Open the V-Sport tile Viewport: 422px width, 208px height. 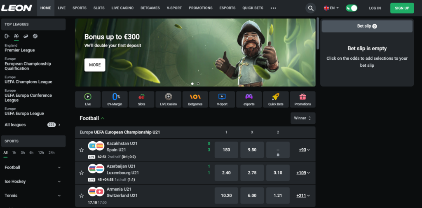click(222, 99)
